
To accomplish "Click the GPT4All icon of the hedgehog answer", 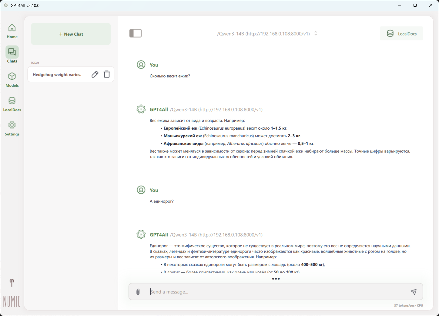I will point(141,109).
